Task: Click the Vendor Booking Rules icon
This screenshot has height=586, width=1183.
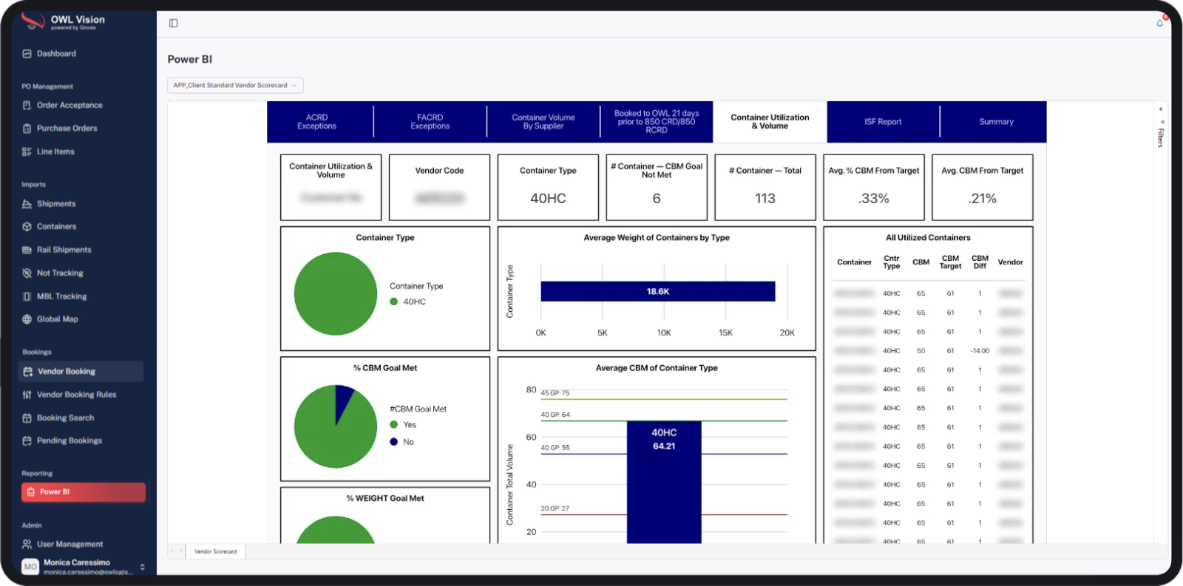Action: click(x=27, y=395)
